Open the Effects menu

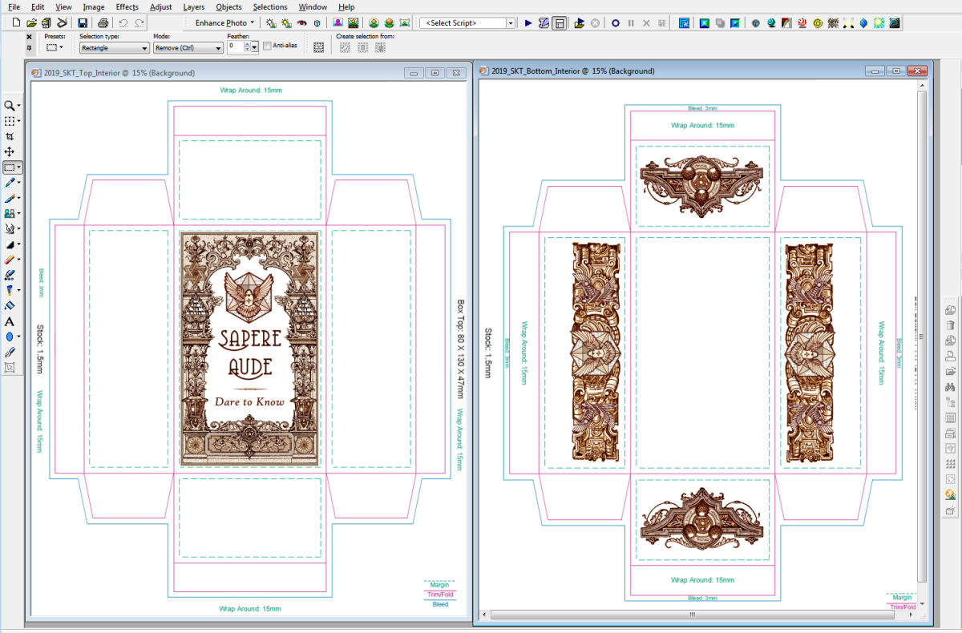(x=127, y=7)
